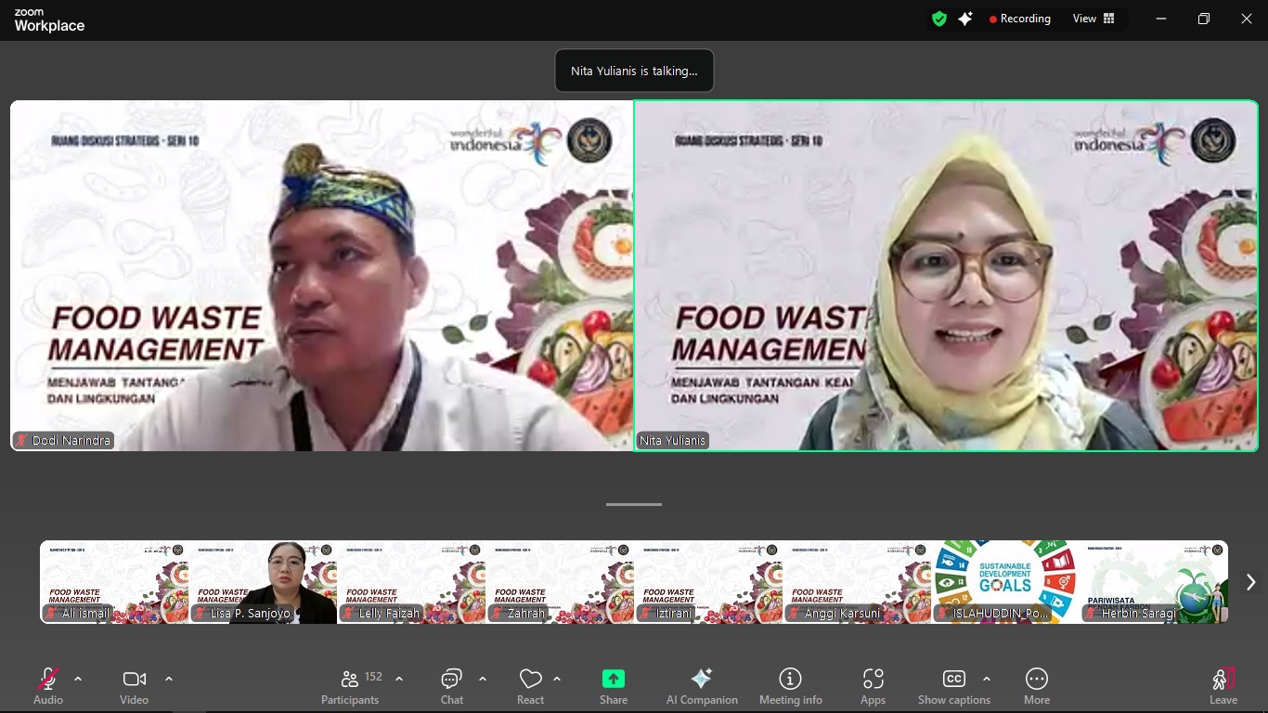This screenshot has height=713, width=1268.
Task: Toggle the camera using Video button
Action: tap(134, 686)
